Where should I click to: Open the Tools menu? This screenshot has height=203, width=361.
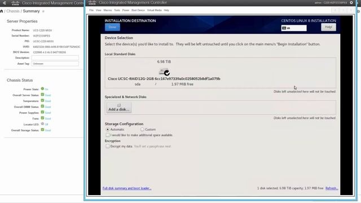tap(117, 10)
